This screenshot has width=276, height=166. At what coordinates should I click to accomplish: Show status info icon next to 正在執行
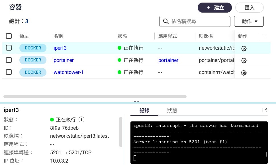click(x=81, y=119)
